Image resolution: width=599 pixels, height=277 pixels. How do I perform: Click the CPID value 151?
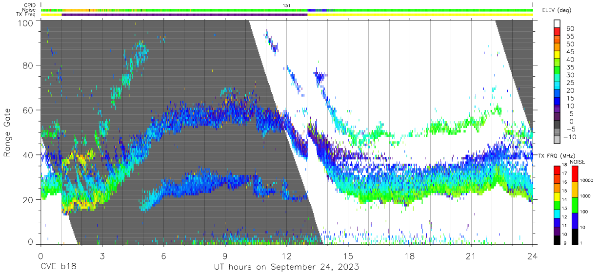point(287,5)
